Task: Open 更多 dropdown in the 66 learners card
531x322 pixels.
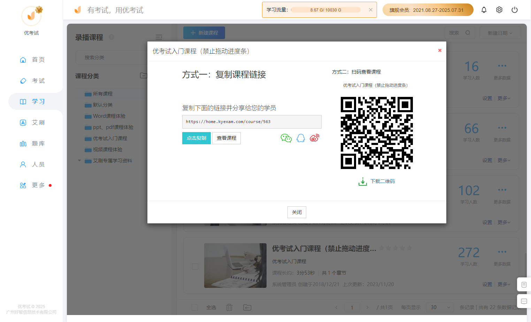Action: [504, 160]
